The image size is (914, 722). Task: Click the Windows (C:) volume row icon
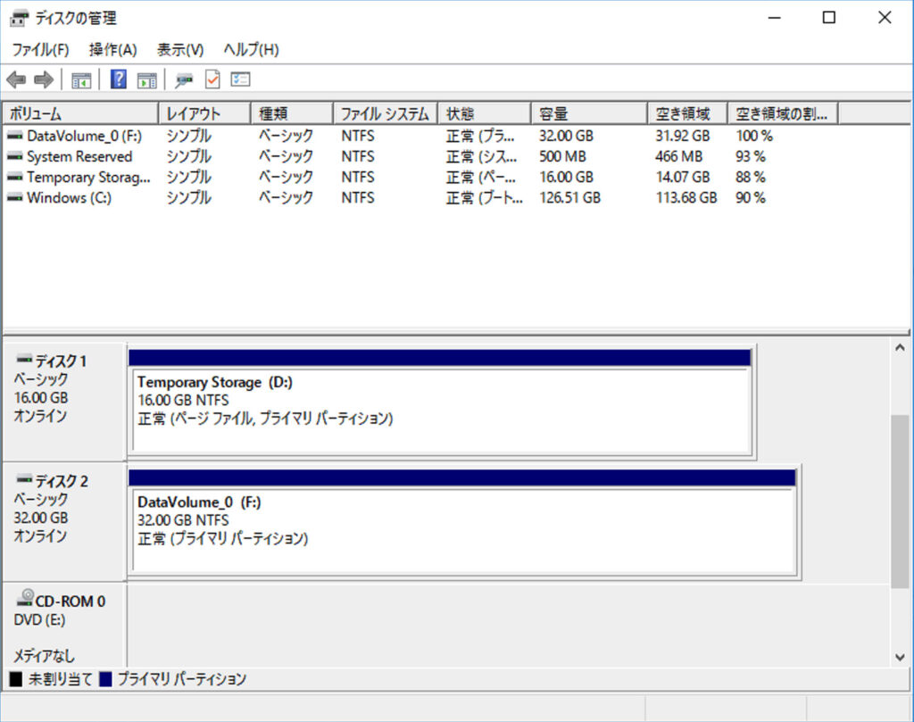[15, 198]
